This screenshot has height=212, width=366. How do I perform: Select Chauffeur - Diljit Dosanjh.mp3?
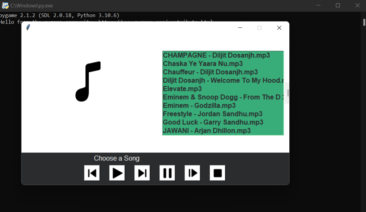pyautogui.click(x=210, y=72)
